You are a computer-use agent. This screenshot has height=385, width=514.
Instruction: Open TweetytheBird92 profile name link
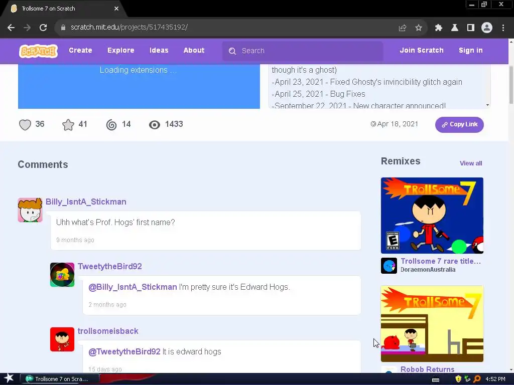(110, 267)
